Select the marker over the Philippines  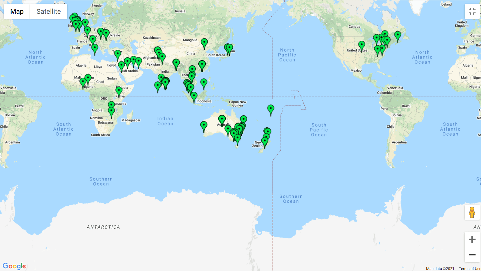coord(204,83)
